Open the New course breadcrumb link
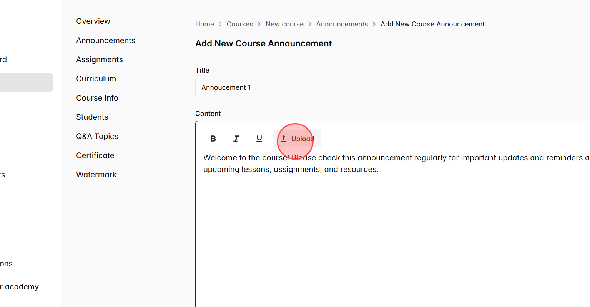 tap(284, 24)
